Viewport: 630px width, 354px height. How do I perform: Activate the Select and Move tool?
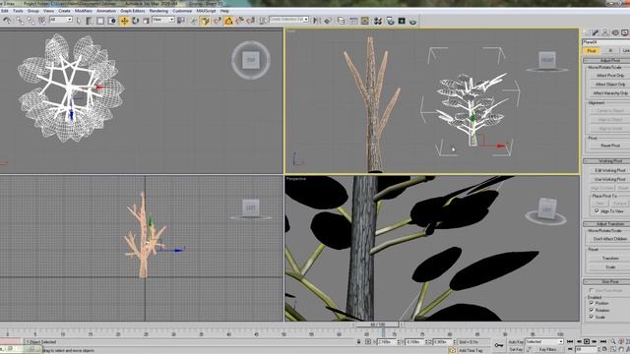[124, 21]
